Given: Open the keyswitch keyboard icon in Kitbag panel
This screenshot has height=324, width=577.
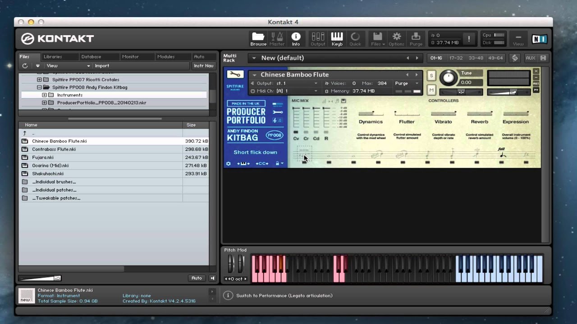Looking at the screenshot, I should (x=243, y=163).
